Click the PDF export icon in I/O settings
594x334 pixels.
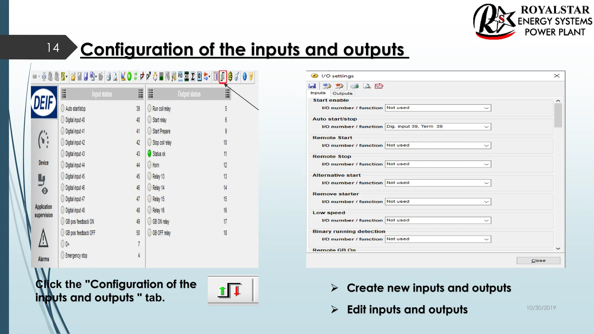click(379, 86)
